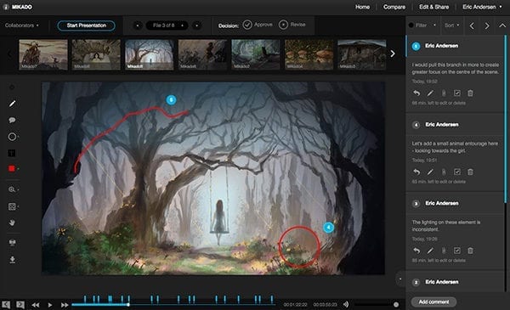This screenshot has height=310, width=510.
Task: Select the first thumbnail in the filmstrip
Action: click(x=43, y=54)
